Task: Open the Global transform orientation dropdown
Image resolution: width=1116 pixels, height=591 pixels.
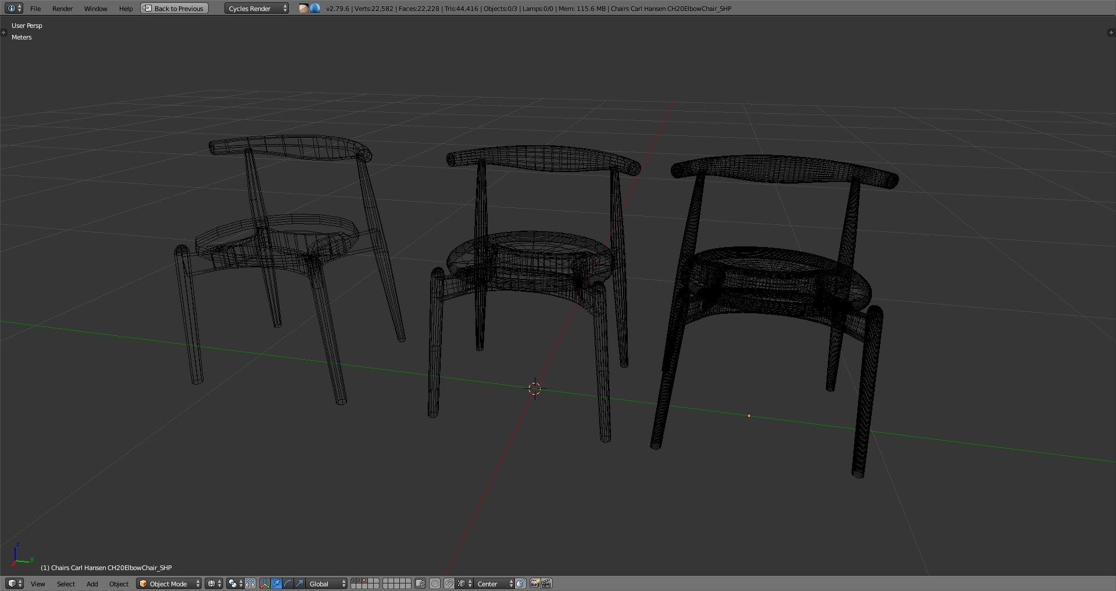Action: click(x=327, y=583)
